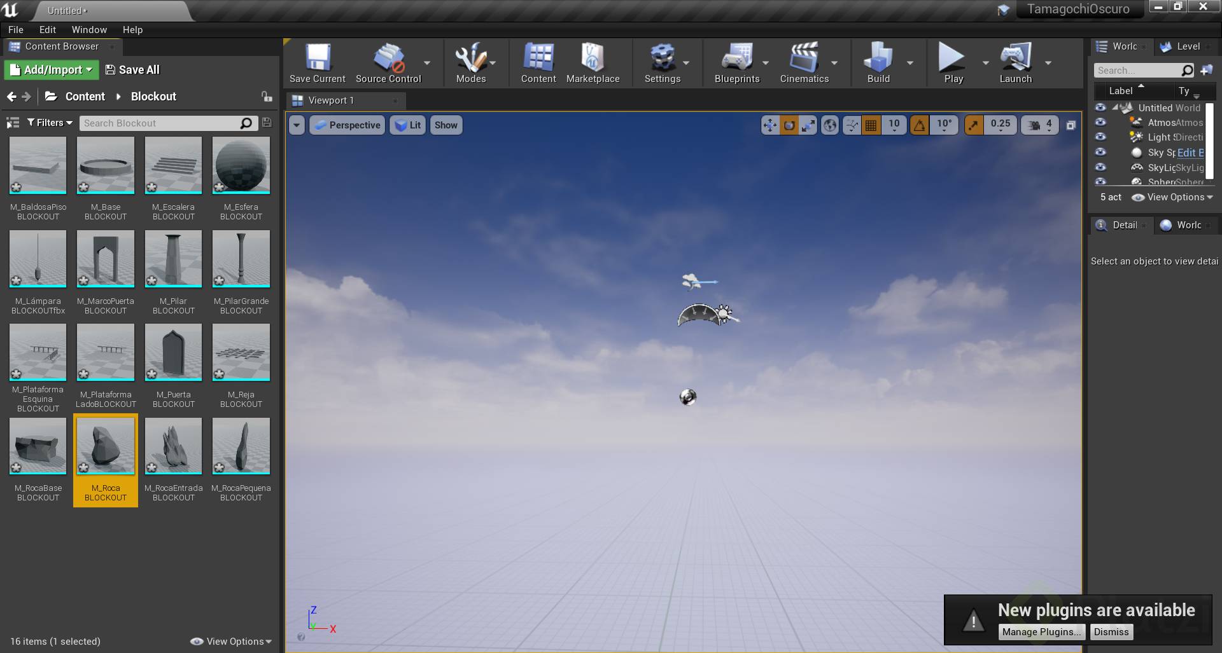Click the Save All button

coord(132,70)
